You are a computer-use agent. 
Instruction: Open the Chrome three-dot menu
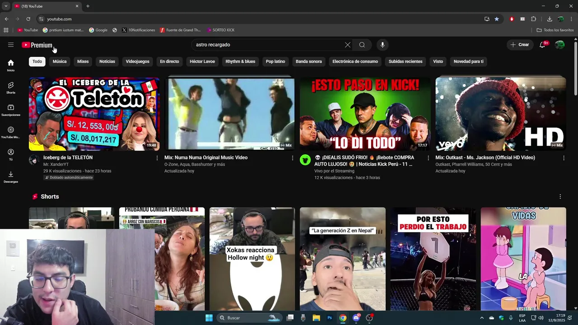pyautogui.click(x=571, y=19)
